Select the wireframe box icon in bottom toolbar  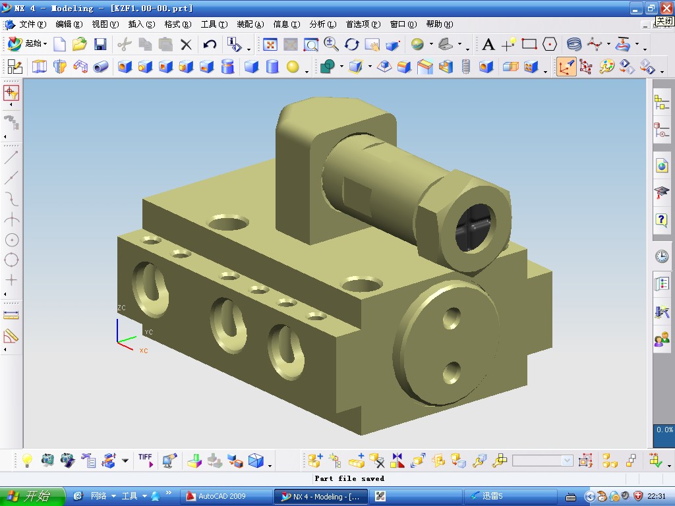256,461
